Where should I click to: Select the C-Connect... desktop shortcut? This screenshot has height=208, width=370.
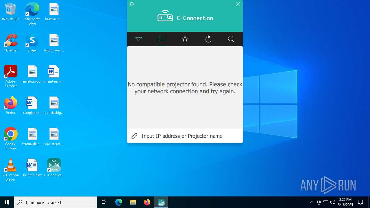[54, 168]
